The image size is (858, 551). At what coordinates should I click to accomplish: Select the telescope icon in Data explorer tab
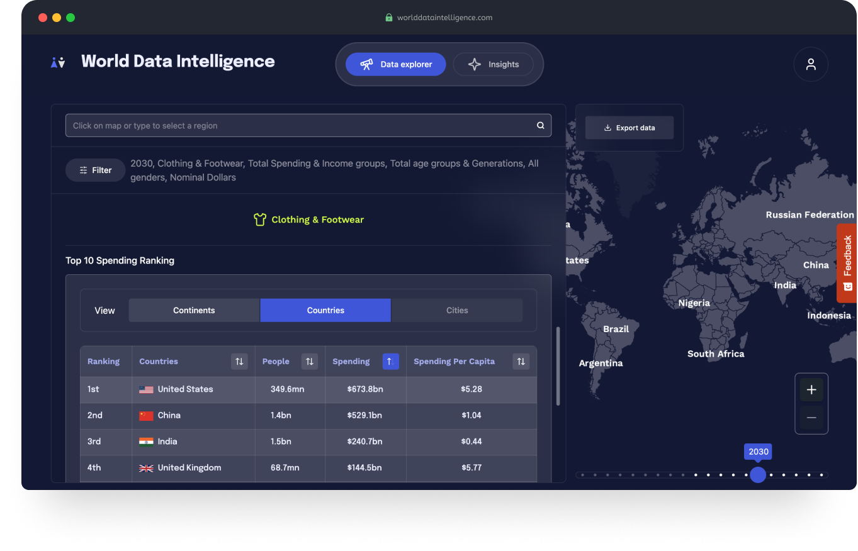tap(367, 64)
